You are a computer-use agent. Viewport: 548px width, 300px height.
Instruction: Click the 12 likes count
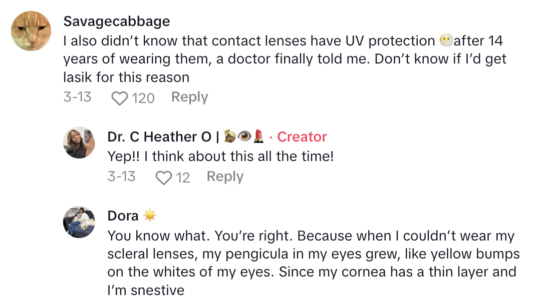183,177
